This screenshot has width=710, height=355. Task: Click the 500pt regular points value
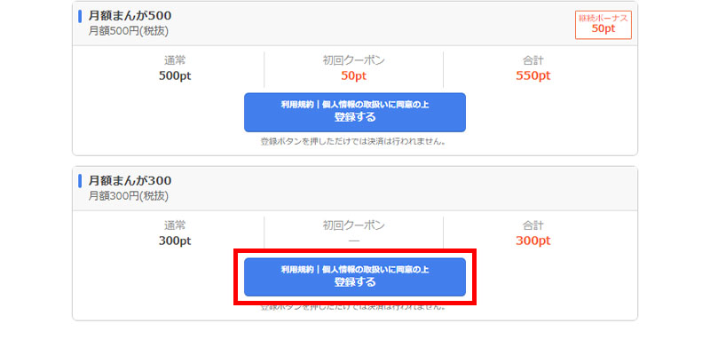[x=175, y=75]
